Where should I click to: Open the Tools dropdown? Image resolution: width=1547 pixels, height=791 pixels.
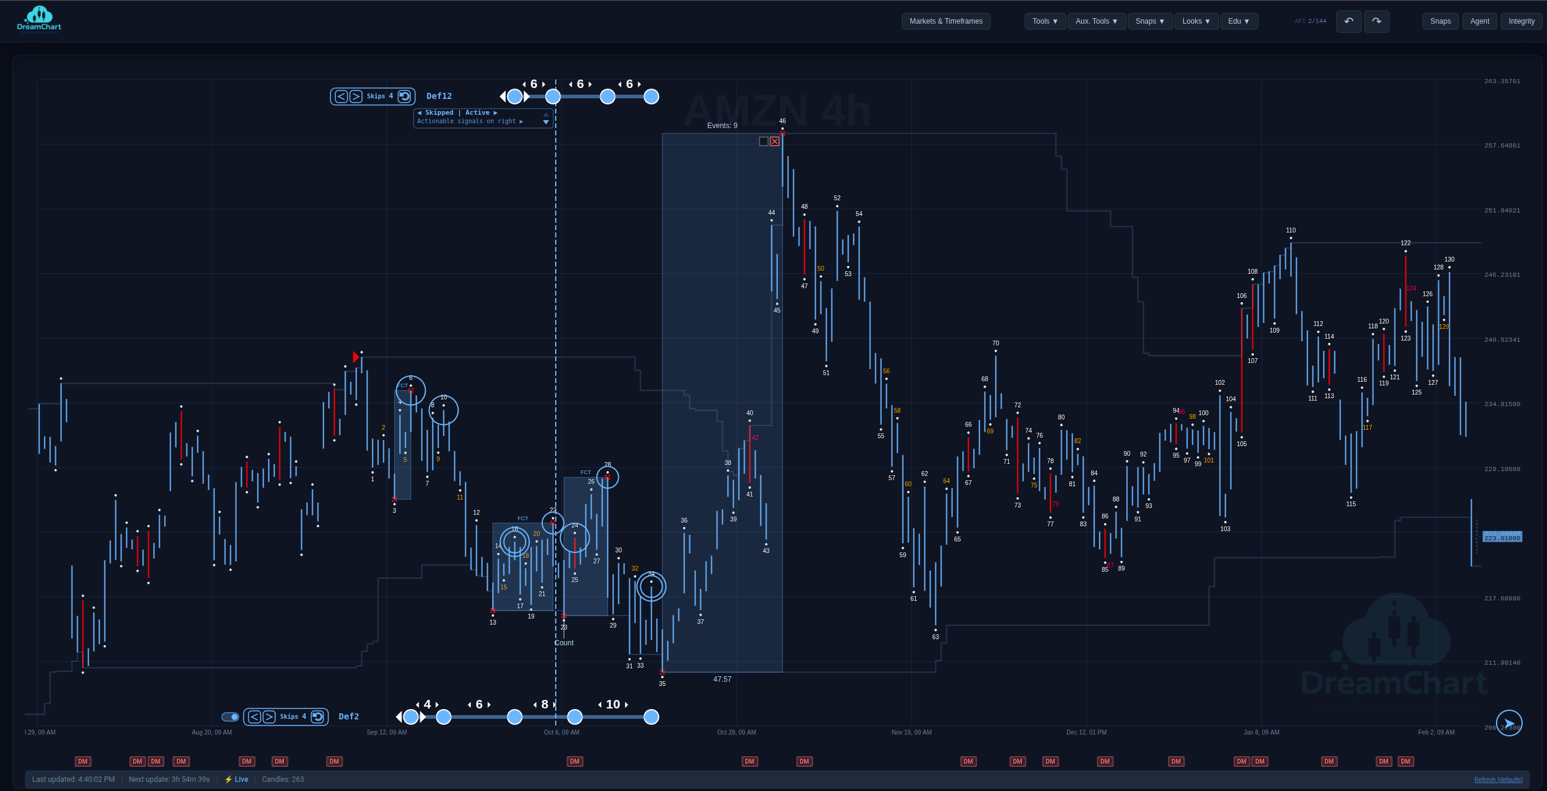point(1044,21)
